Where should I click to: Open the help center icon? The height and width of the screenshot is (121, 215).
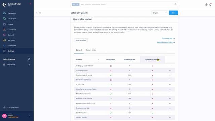206,4
